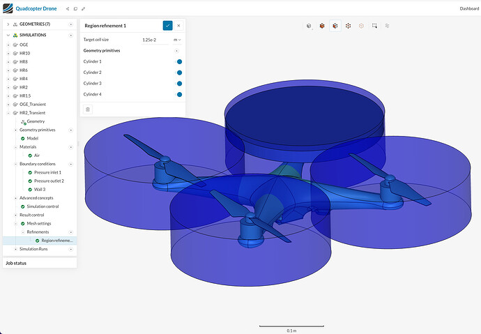Click the share project icon

pyautogui.click(x=68, y=9)
